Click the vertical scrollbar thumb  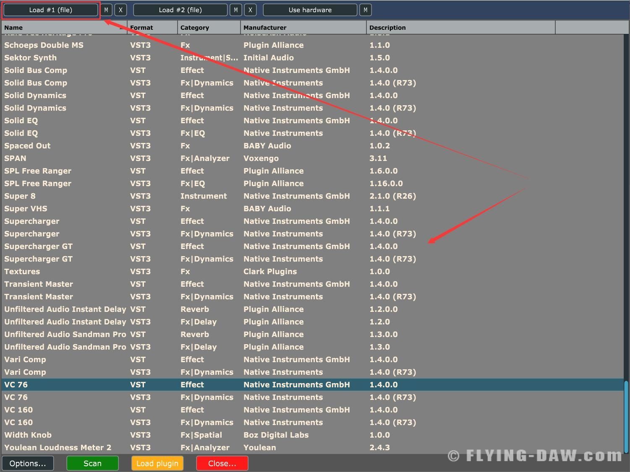[x=626, y=417]
